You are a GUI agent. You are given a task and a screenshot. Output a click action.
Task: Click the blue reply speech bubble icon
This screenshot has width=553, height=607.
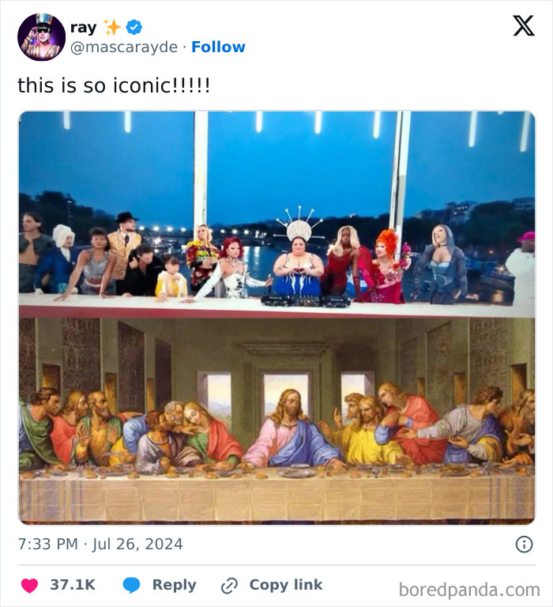(x=132, y=585)
